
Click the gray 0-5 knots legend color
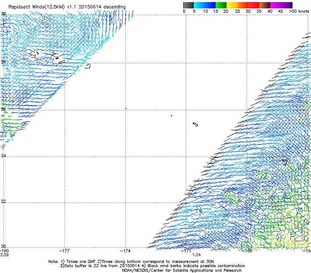188,5
